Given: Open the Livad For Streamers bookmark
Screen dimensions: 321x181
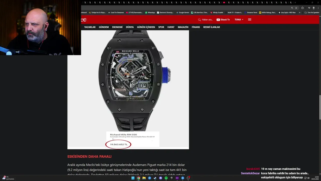Looking at the screenshot, I should (x=116, y=13).
